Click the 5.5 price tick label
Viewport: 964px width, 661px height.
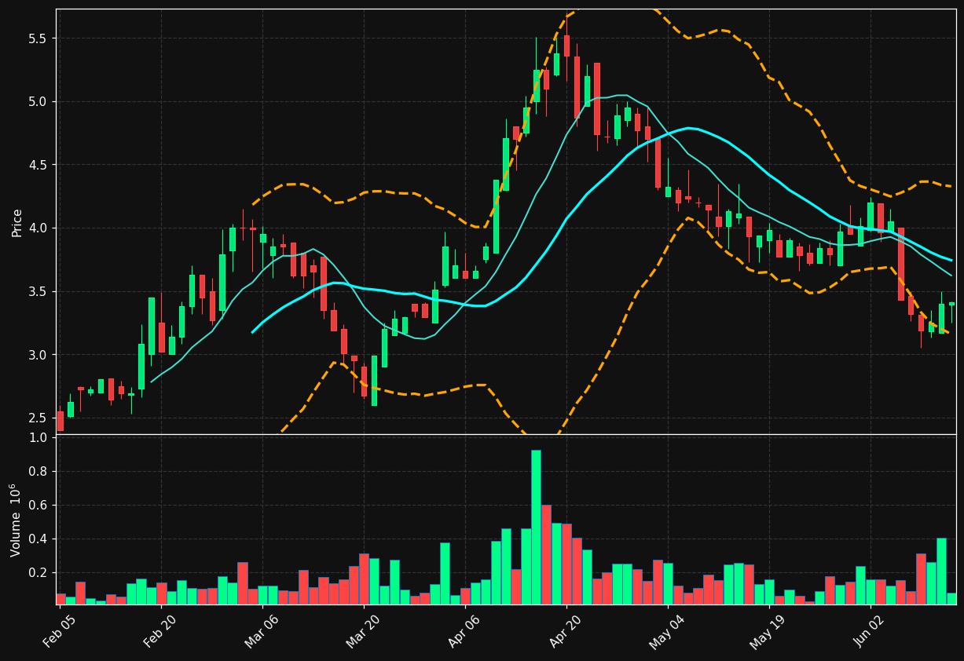point(39,38)
